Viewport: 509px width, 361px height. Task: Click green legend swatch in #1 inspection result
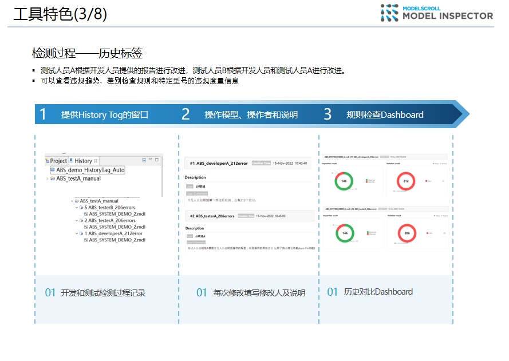[x=367, y=180]
